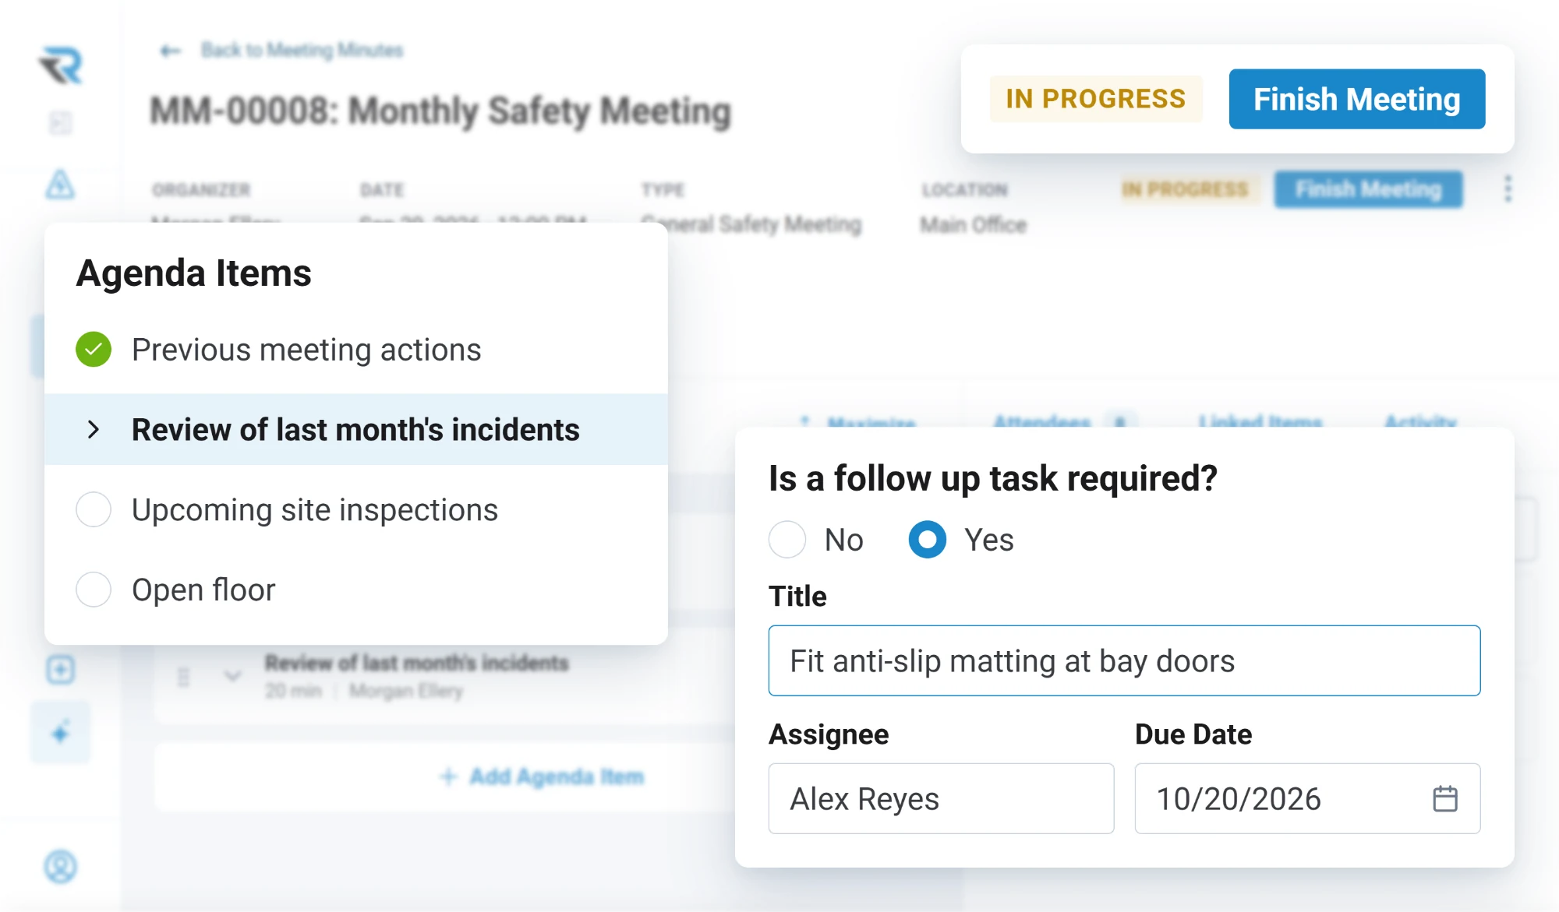
Task: Open the warning triangle sidebar icon
Action: point(60,185)
